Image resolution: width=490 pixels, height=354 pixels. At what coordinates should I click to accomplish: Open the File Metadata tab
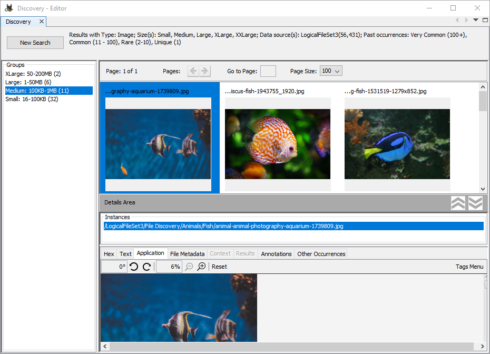(x=187, y=253)
